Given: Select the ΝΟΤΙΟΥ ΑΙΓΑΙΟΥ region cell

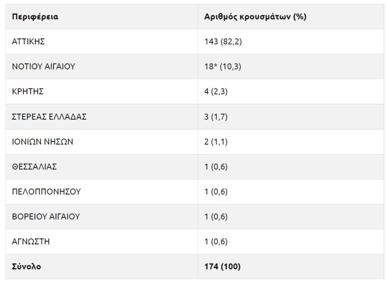Looking at the screenshot, I should [x=44, y=67].
